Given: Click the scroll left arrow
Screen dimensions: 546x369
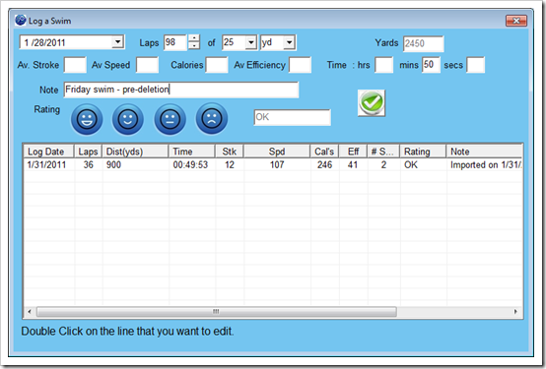Looking at the screenshot, I should pyautogui.click(x=30, y=312).
